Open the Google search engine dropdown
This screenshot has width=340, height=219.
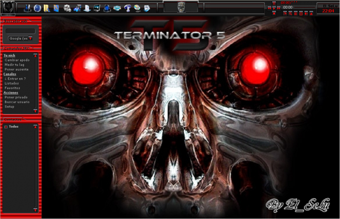[x=31, y=38]
